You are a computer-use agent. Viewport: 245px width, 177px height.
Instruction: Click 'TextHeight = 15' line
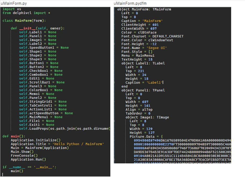137,59
